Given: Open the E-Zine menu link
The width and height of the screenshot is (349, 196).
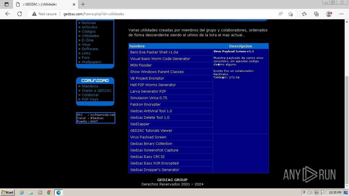Looking at the screenshot, I should coord(88,40).
